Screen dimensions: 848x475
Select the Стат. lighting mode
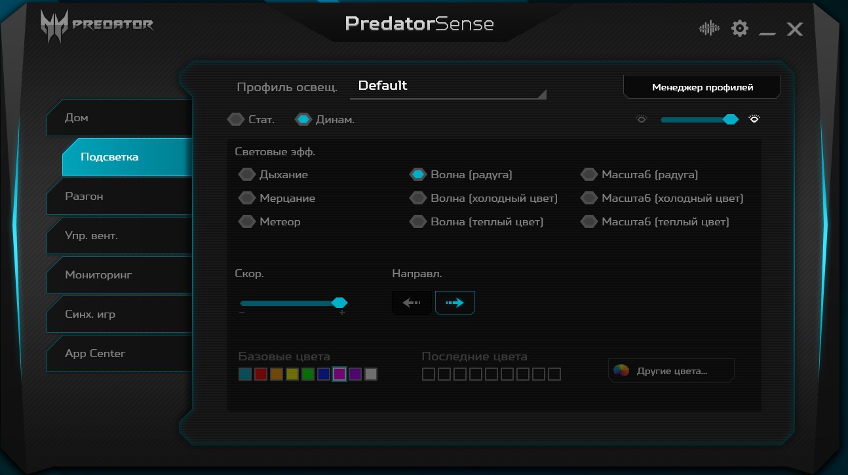[x=235, y=120]
